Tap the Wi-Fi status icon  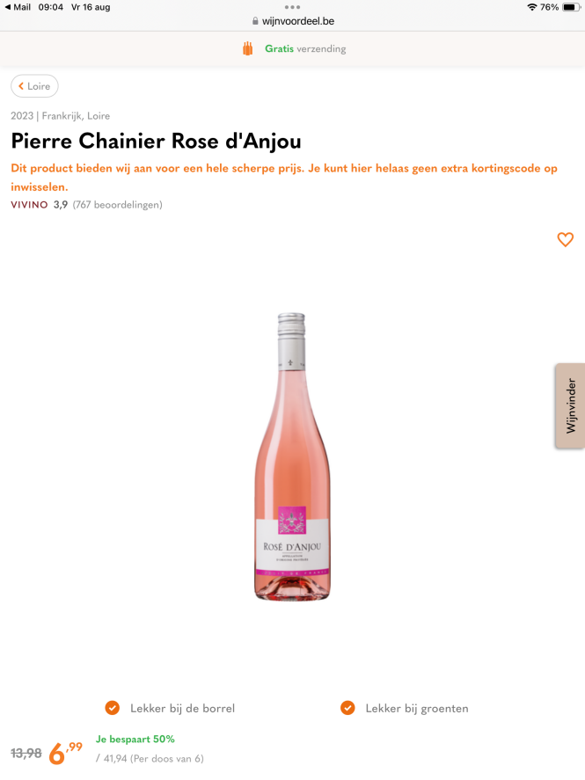coord(531,7)
